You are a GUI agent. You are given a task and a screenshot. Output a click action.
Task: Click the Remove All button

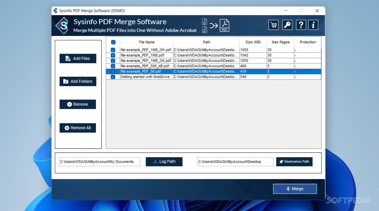tap(78, 128)
